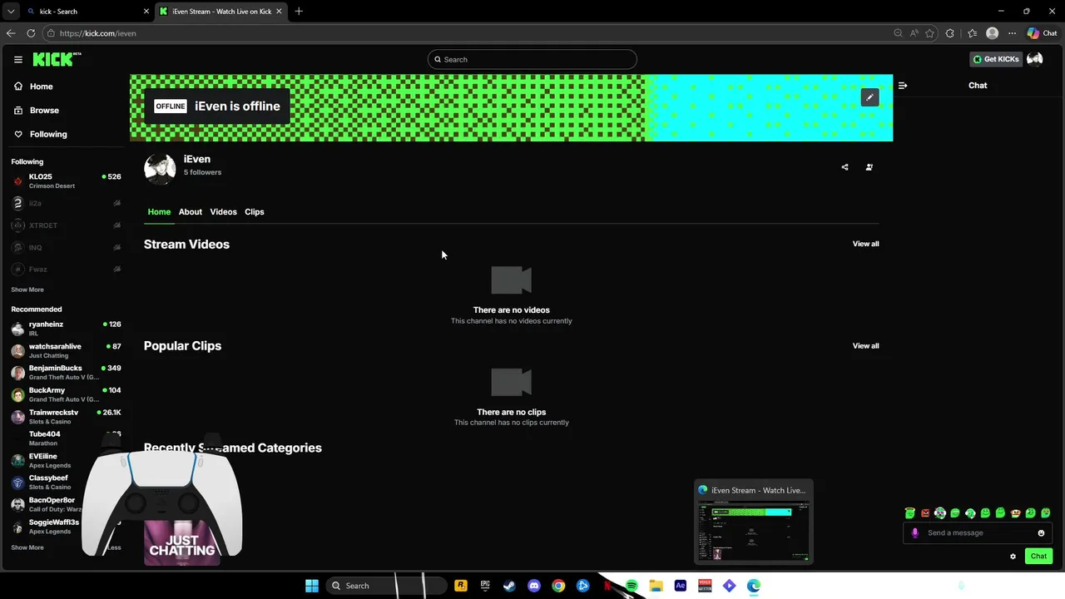Open BenjaminBucks recommended channel
The image size is (1065, 599).
67,372
